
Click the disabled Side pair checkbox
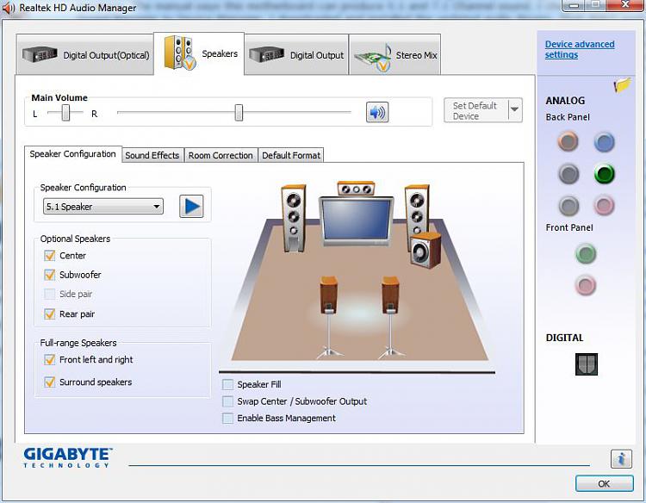(49, 295)
